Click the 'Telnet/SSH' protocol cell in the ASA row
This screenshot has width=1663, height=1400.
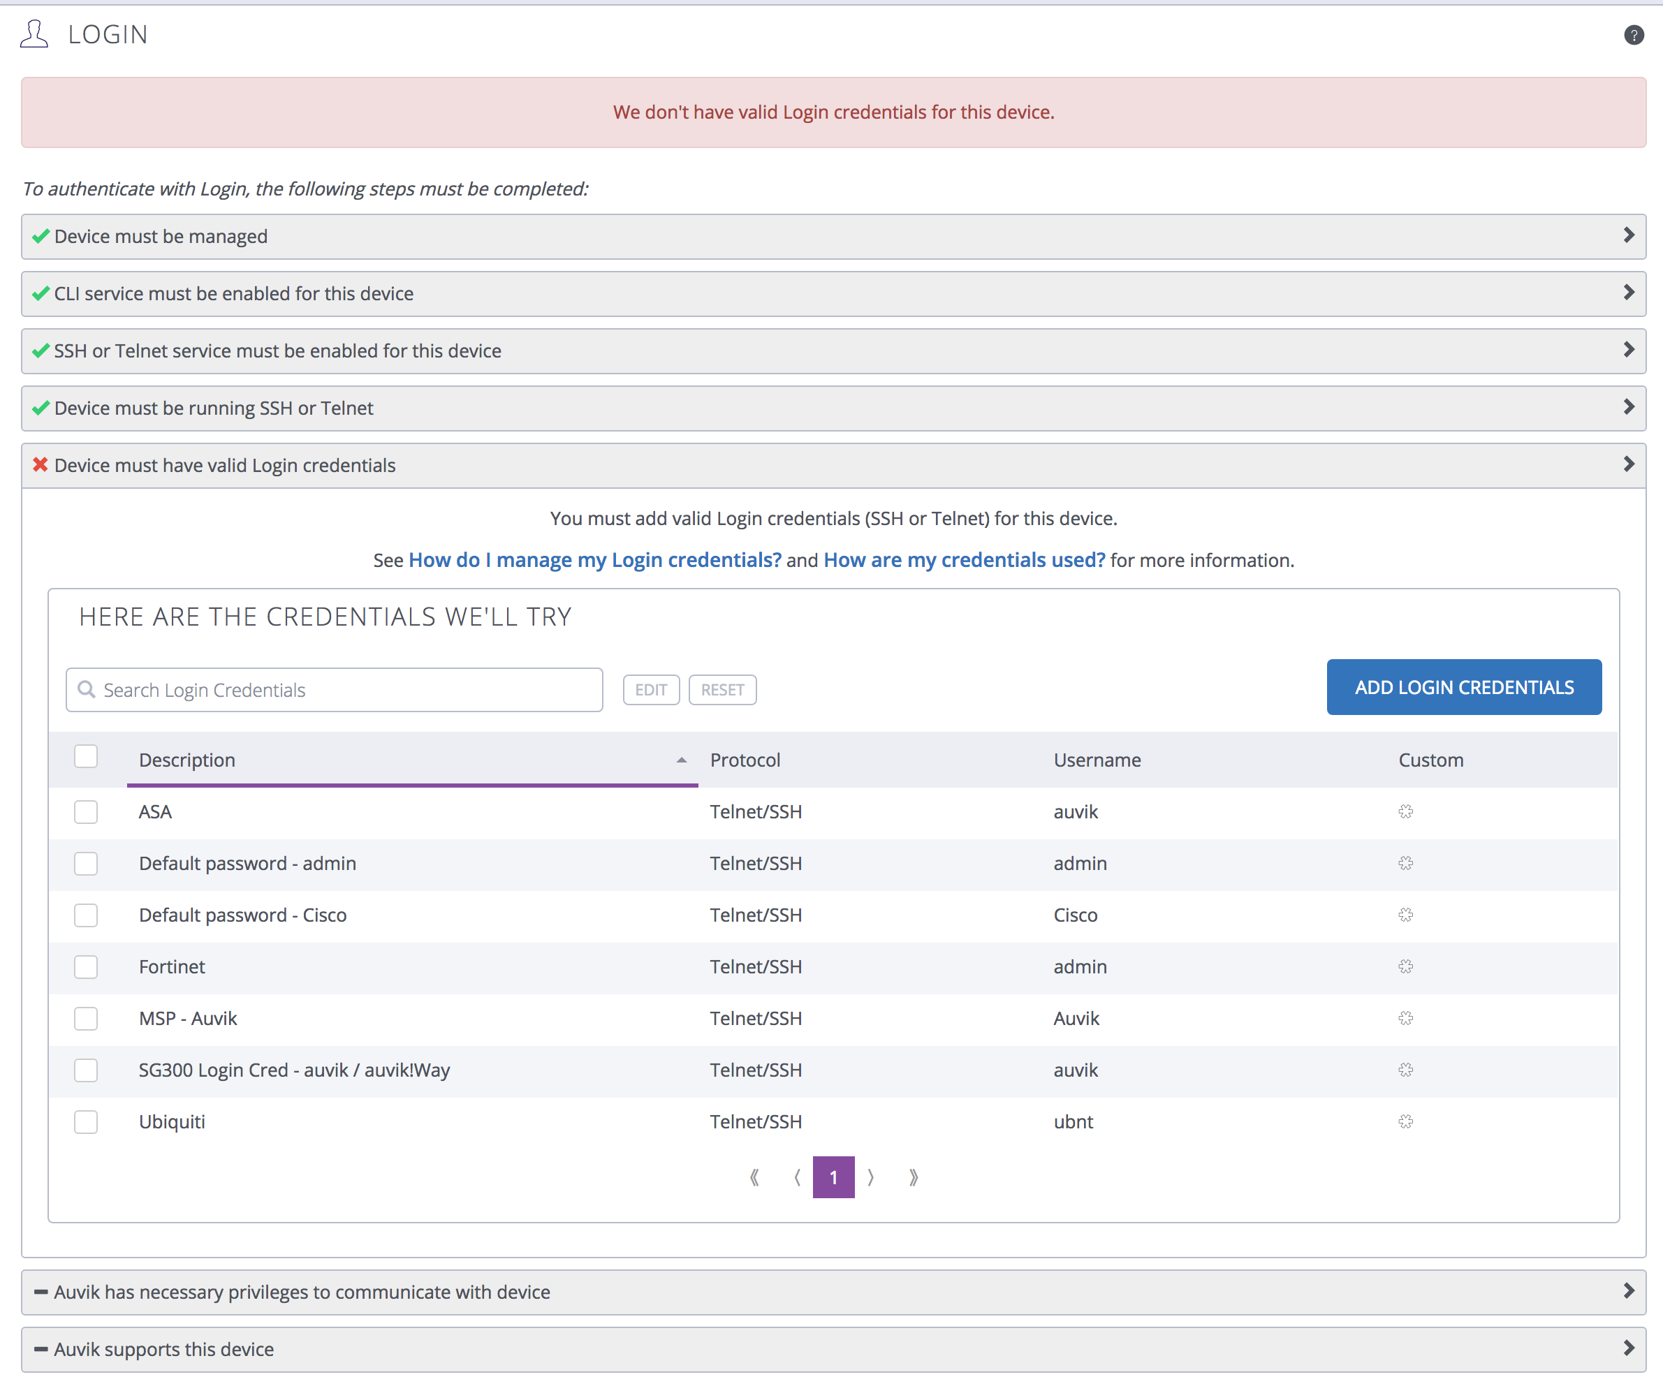pos(756,811)
